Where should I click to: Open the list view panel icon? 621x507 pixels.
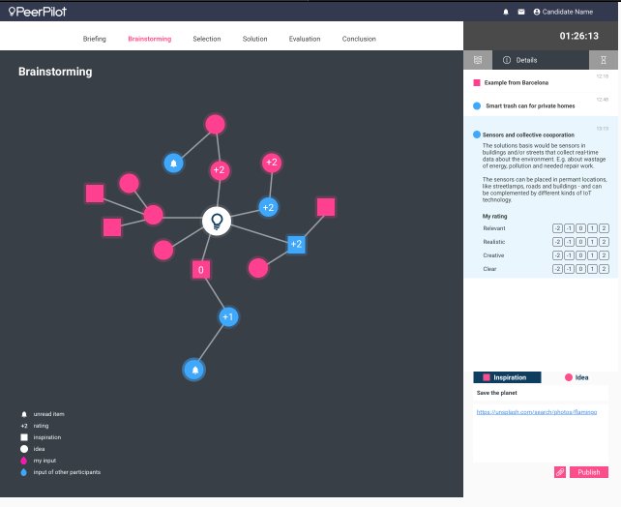pos(478,60)
